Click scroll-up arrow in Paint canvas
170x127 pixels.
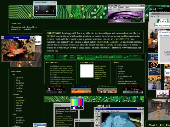[142, 114]
